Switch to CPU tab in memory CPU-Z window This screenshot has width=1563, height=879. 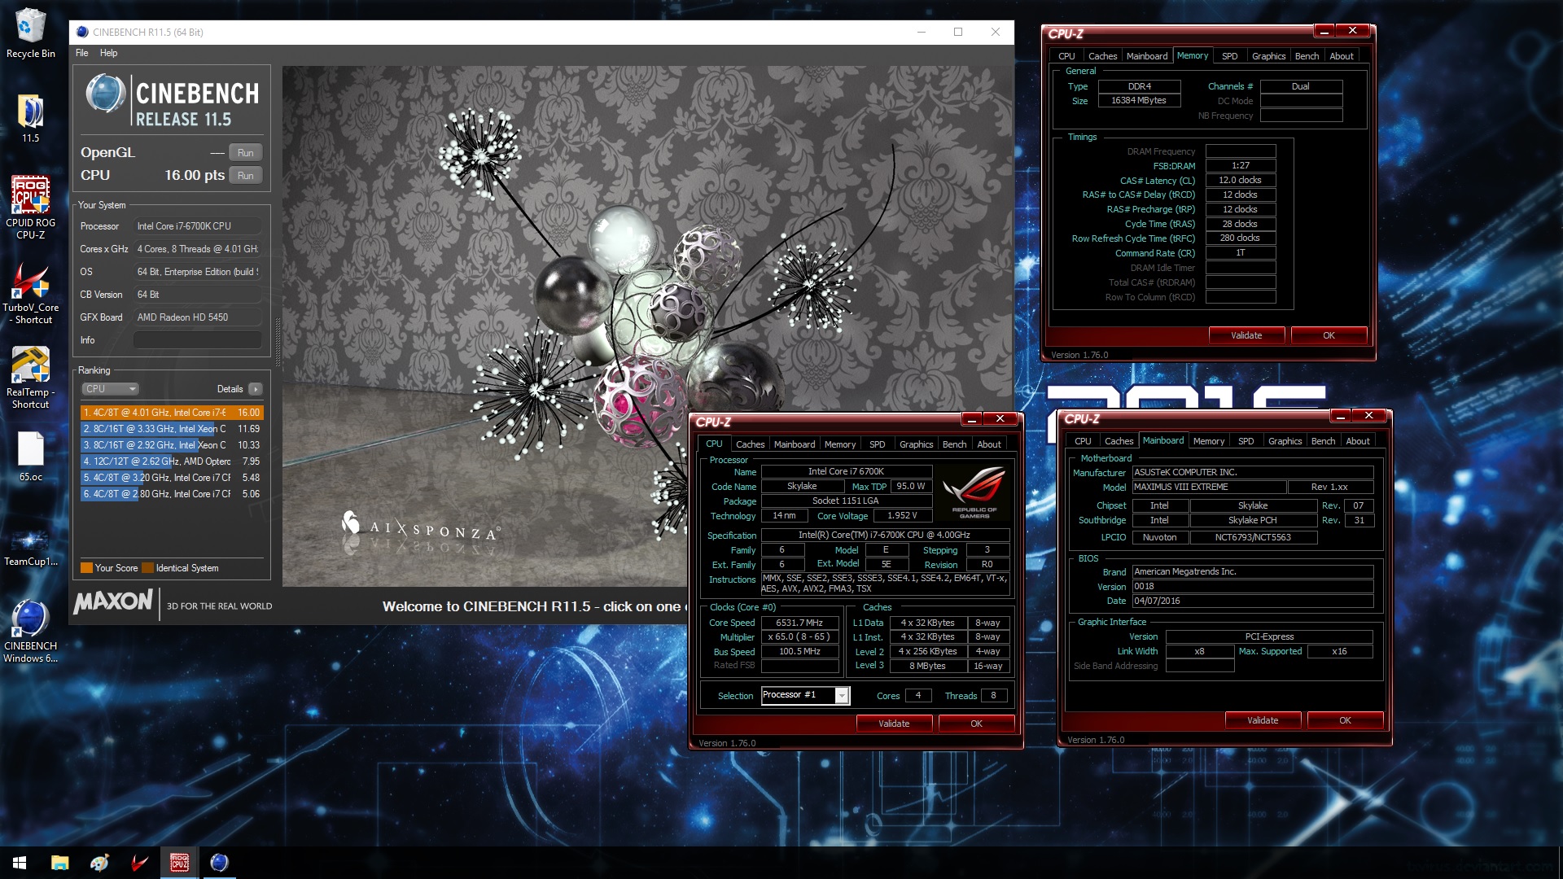tap(1066, 56)
